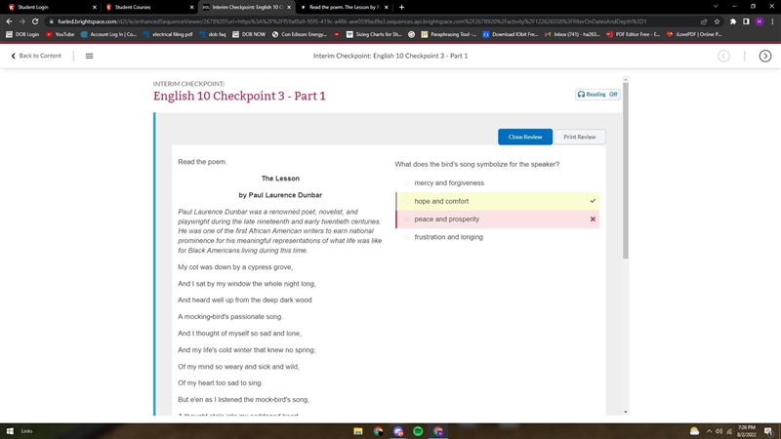
Task: Open Chrome's three-dot menu
Action: point(772,21)
